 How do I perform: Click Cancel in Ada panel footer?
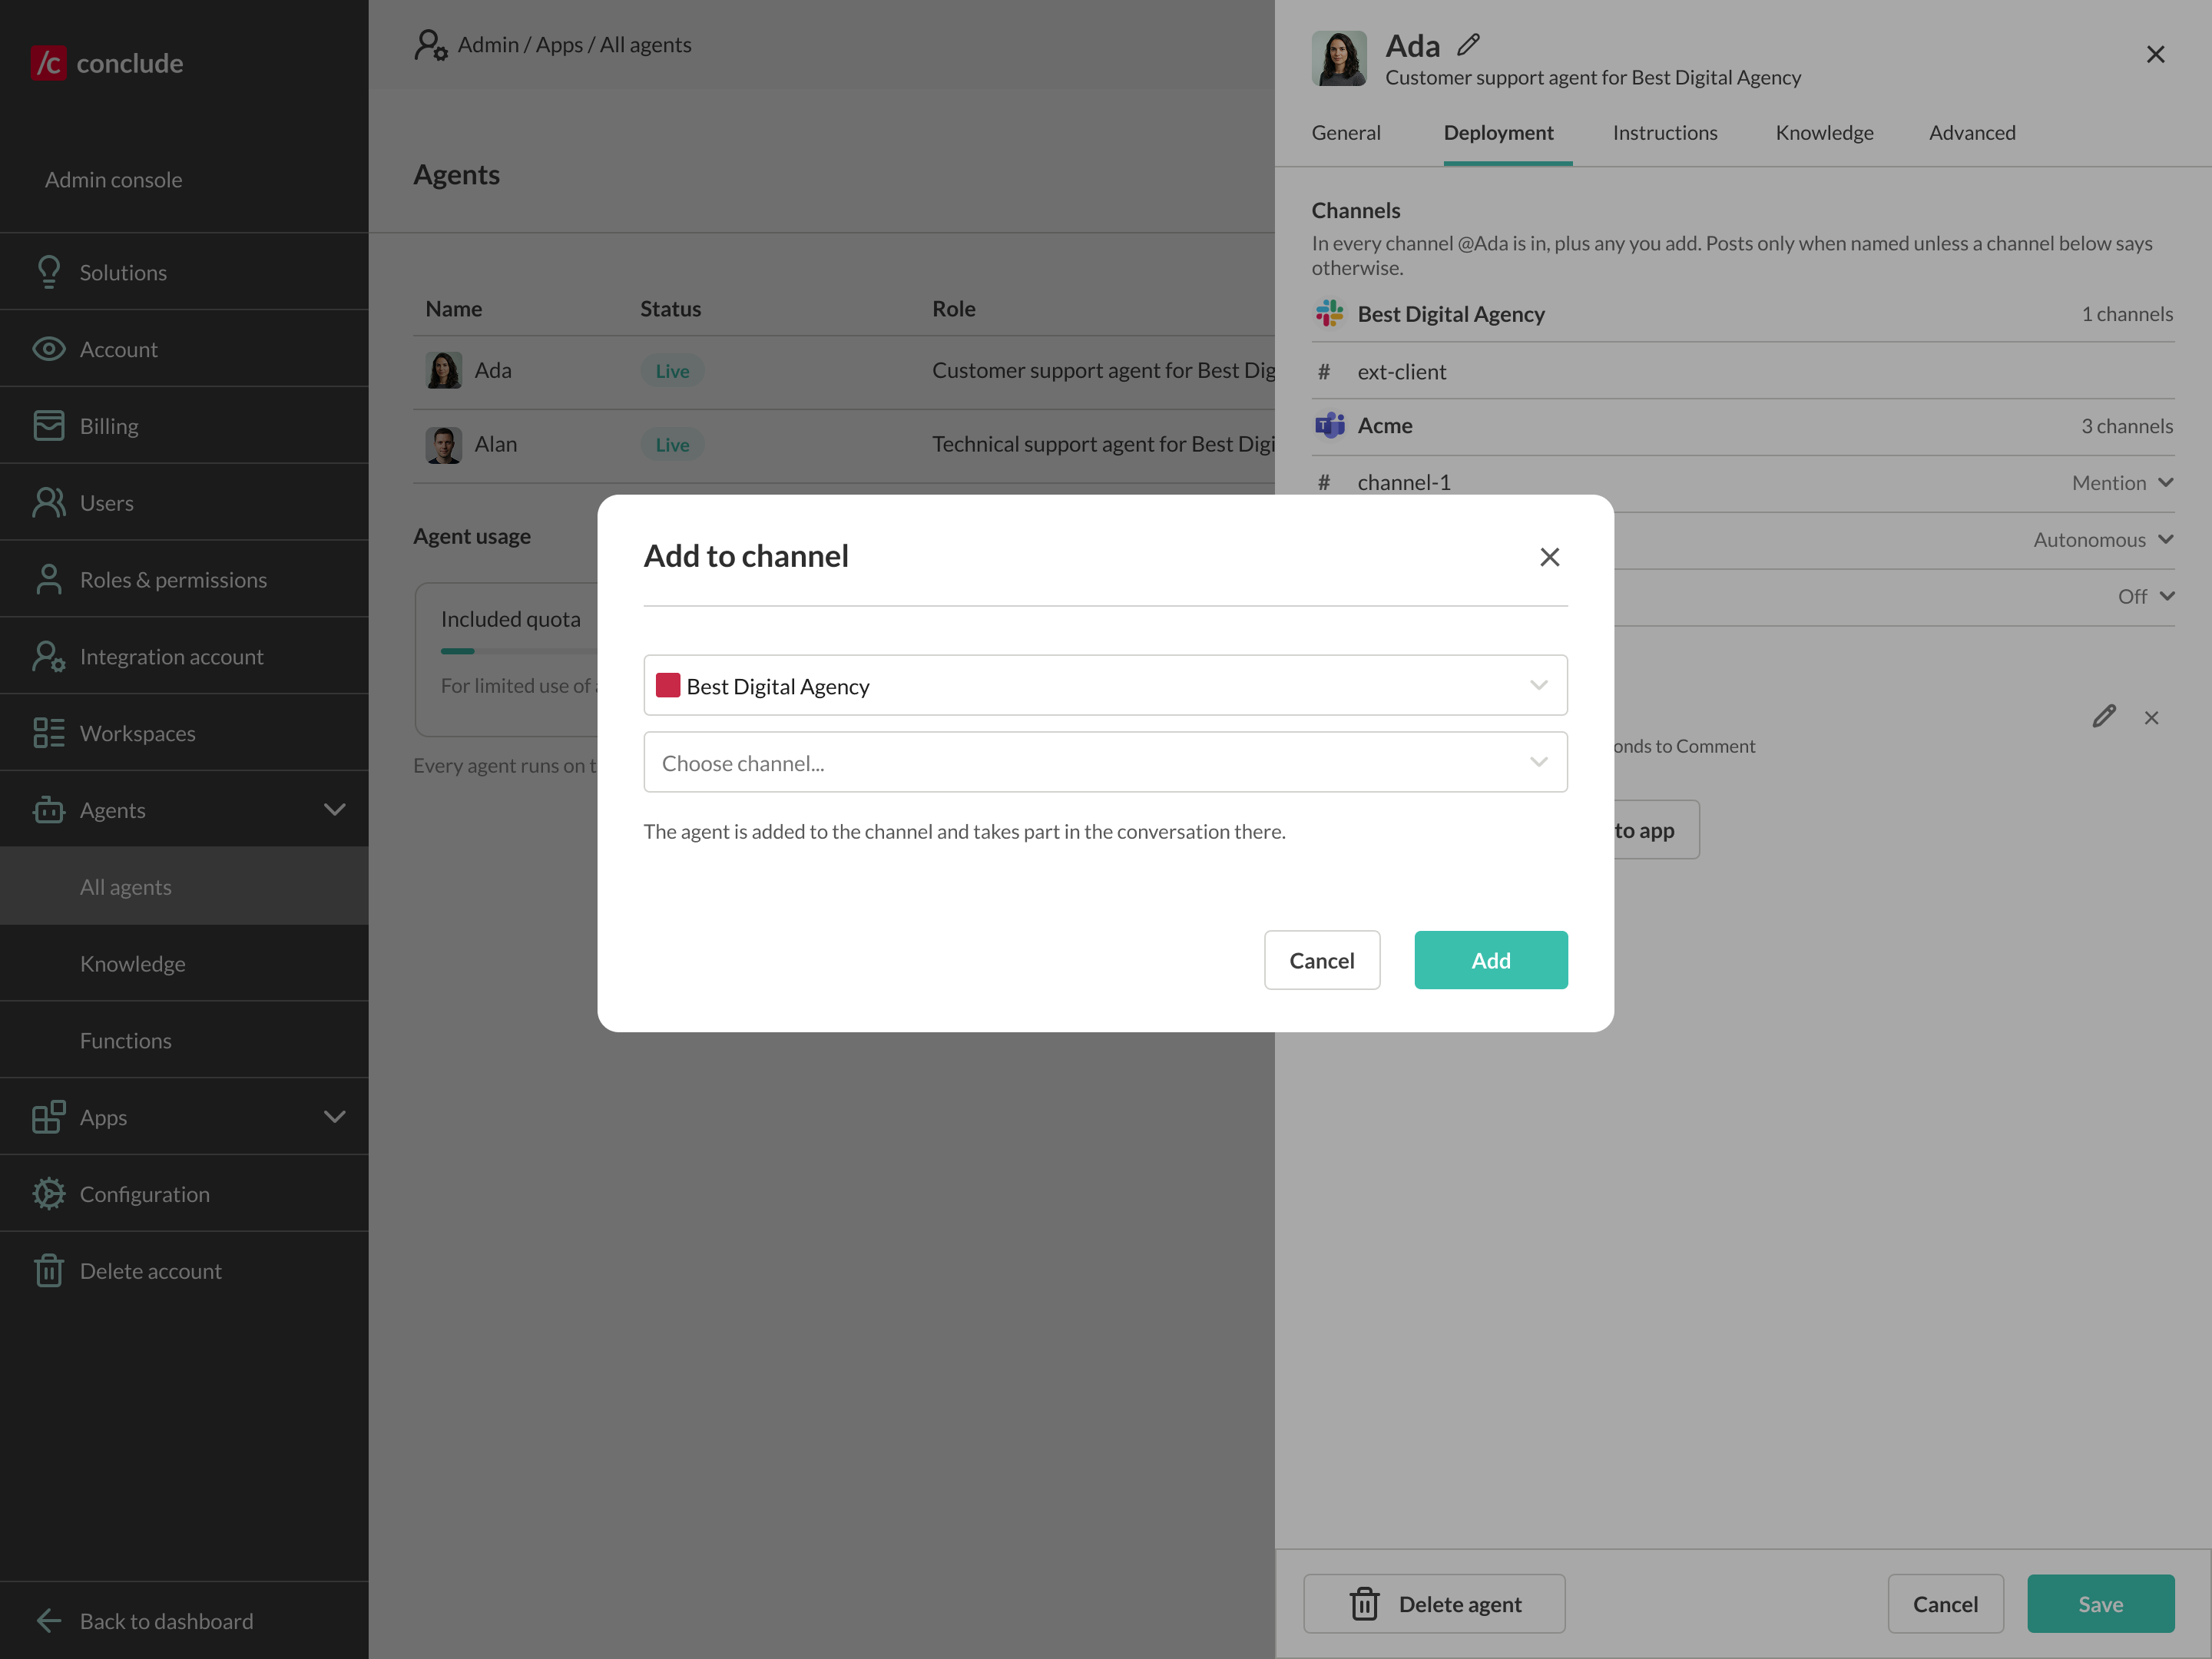coord(1945,1604)
